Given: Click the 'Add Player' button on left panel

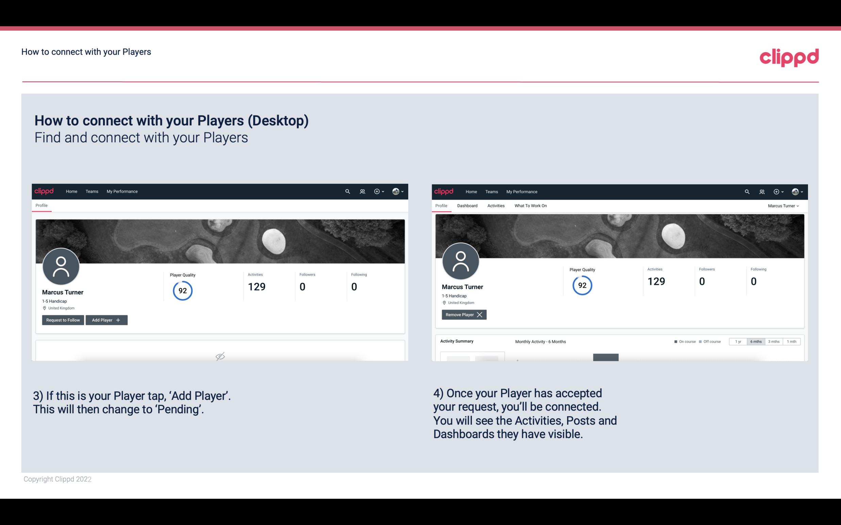Looking at the screenshot, I should pos(106,319).
